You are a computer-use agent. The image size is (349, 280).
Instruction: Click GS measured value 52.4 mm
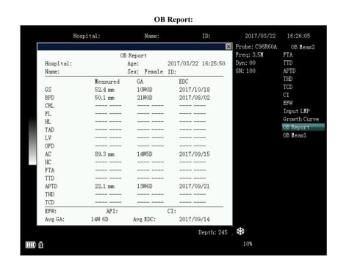(x=104, y=90)
